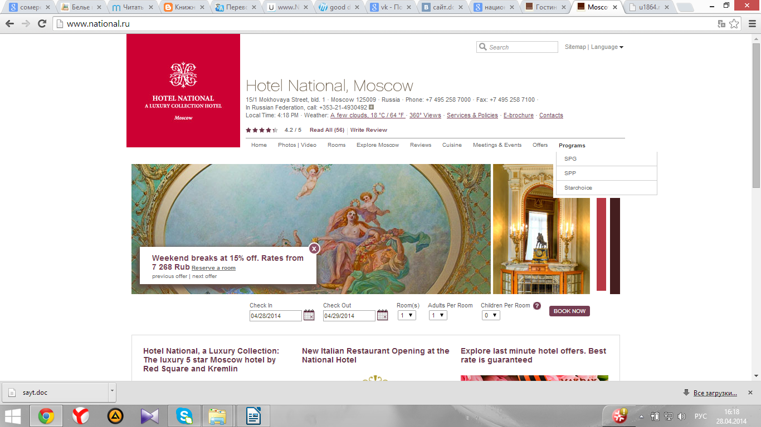Screen dimensions: 761x427
Task: Open the Programs menu
Action: point(572,146)
